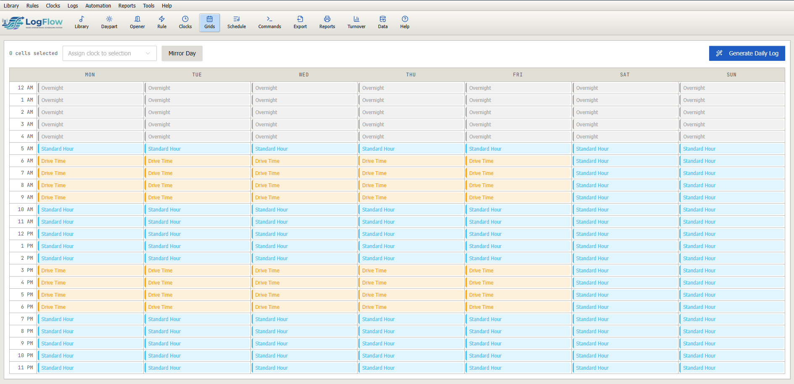The image size is (794, 384).
Task: Open the Library toolbar icon
Action: click(x=82, y=23)
